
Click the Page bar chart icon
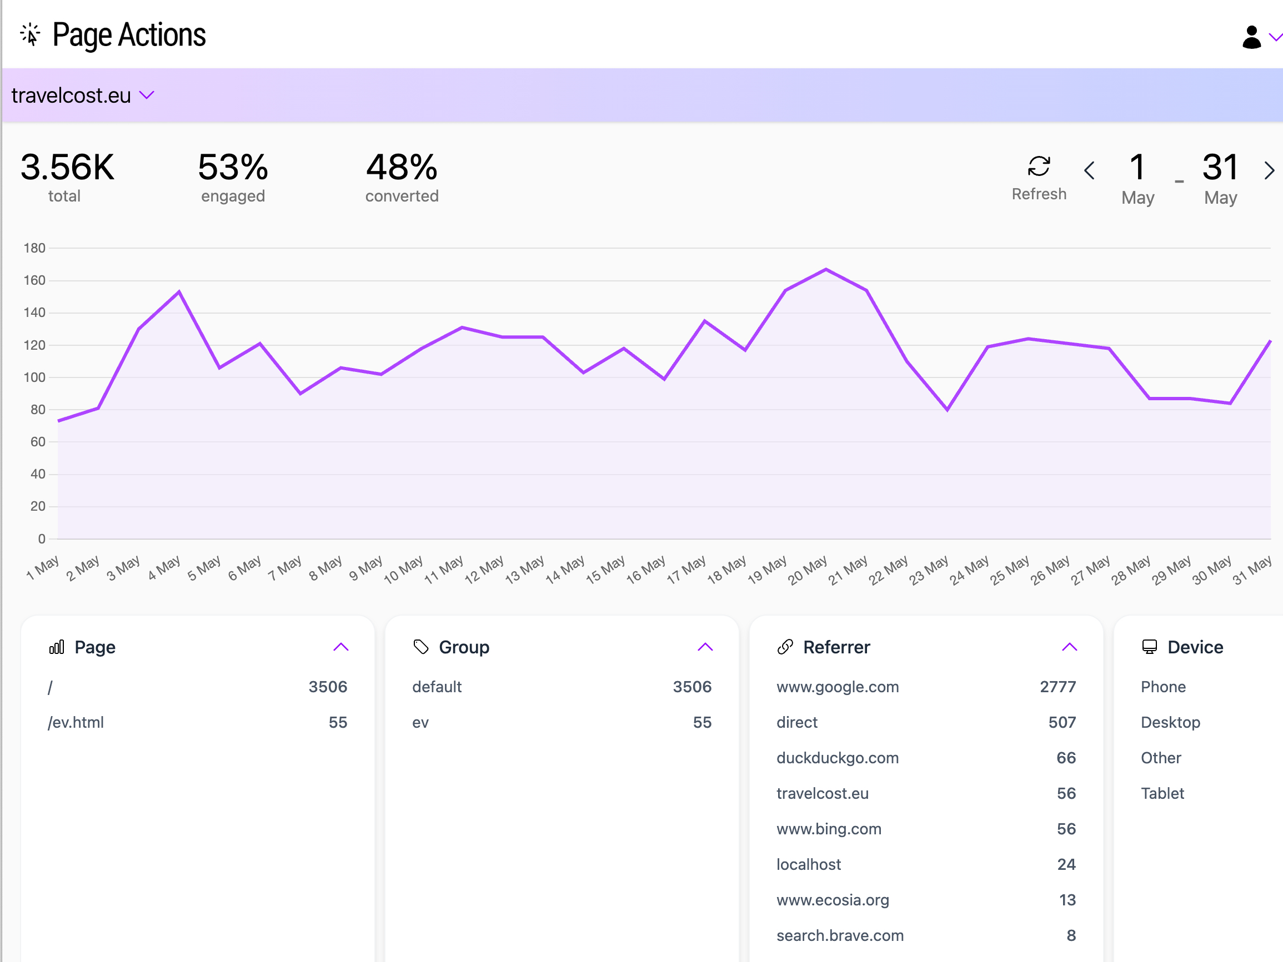coord(57,647)
